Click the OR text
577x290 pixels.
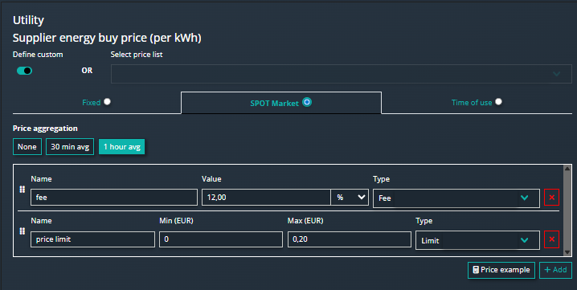tap(88, 71)
